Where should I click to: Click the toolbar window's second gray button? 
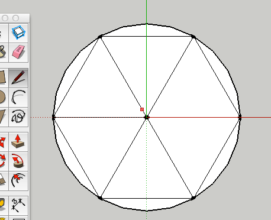[16, 18]
